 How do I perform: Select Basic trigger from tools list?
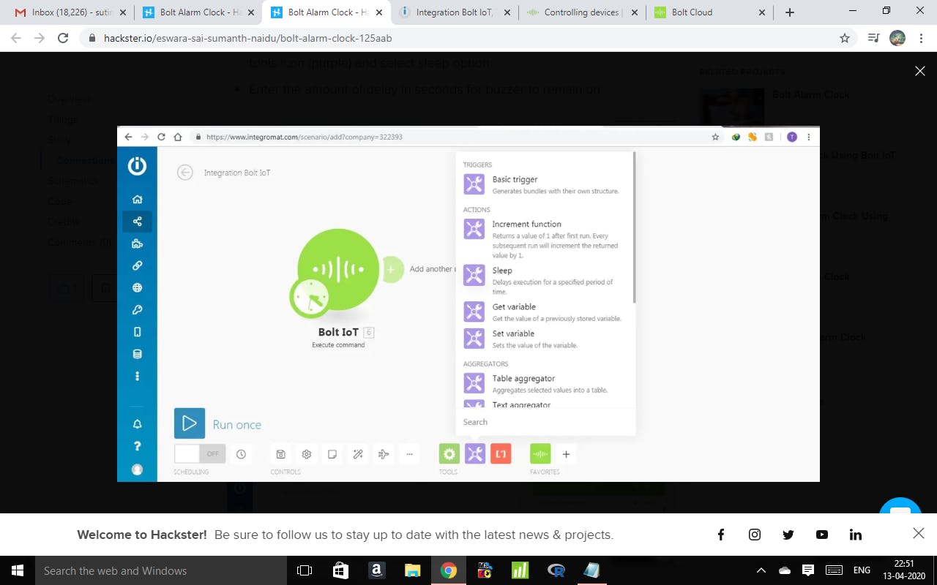pyautogui.click(x=545, y=184)
